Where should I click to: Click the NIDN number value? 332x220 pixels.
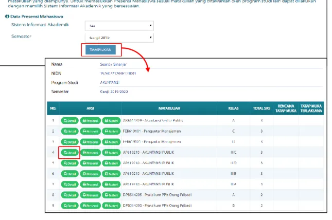pyautogui.click(x=118, y=74)
